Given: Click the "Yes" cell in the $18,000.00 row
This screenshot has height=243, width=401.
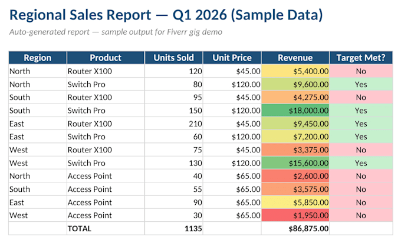Looking at the screenshot, I should tap(361, 111).
